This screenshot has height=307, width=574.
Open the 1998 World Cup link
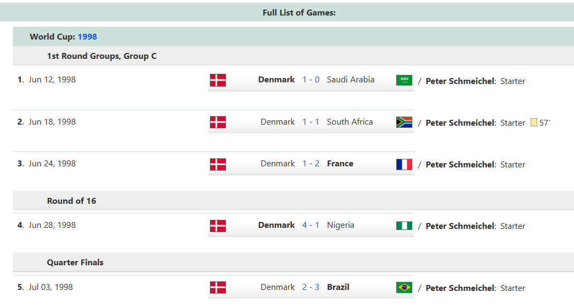pos(87,37)
